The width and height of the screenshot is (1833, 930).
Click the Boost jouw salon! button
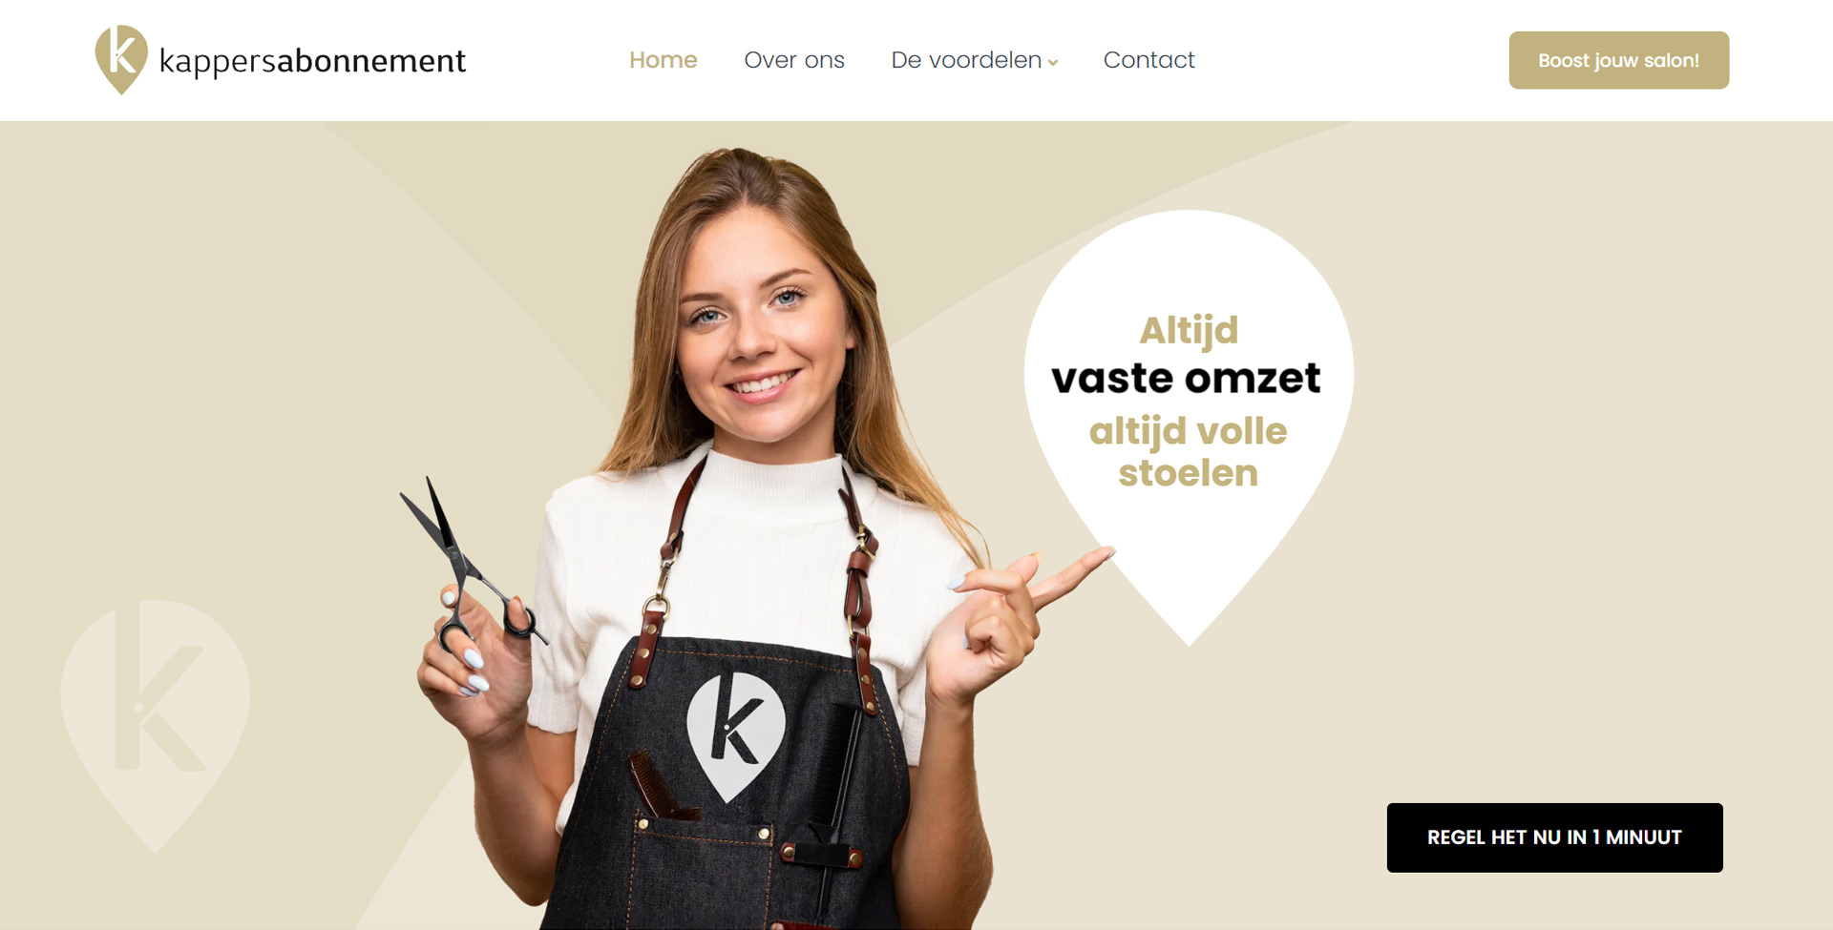click(x=1618, y=60)
